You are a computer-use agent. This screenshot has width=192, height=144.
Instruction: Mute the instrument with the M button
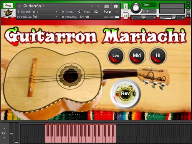[126, 16]
